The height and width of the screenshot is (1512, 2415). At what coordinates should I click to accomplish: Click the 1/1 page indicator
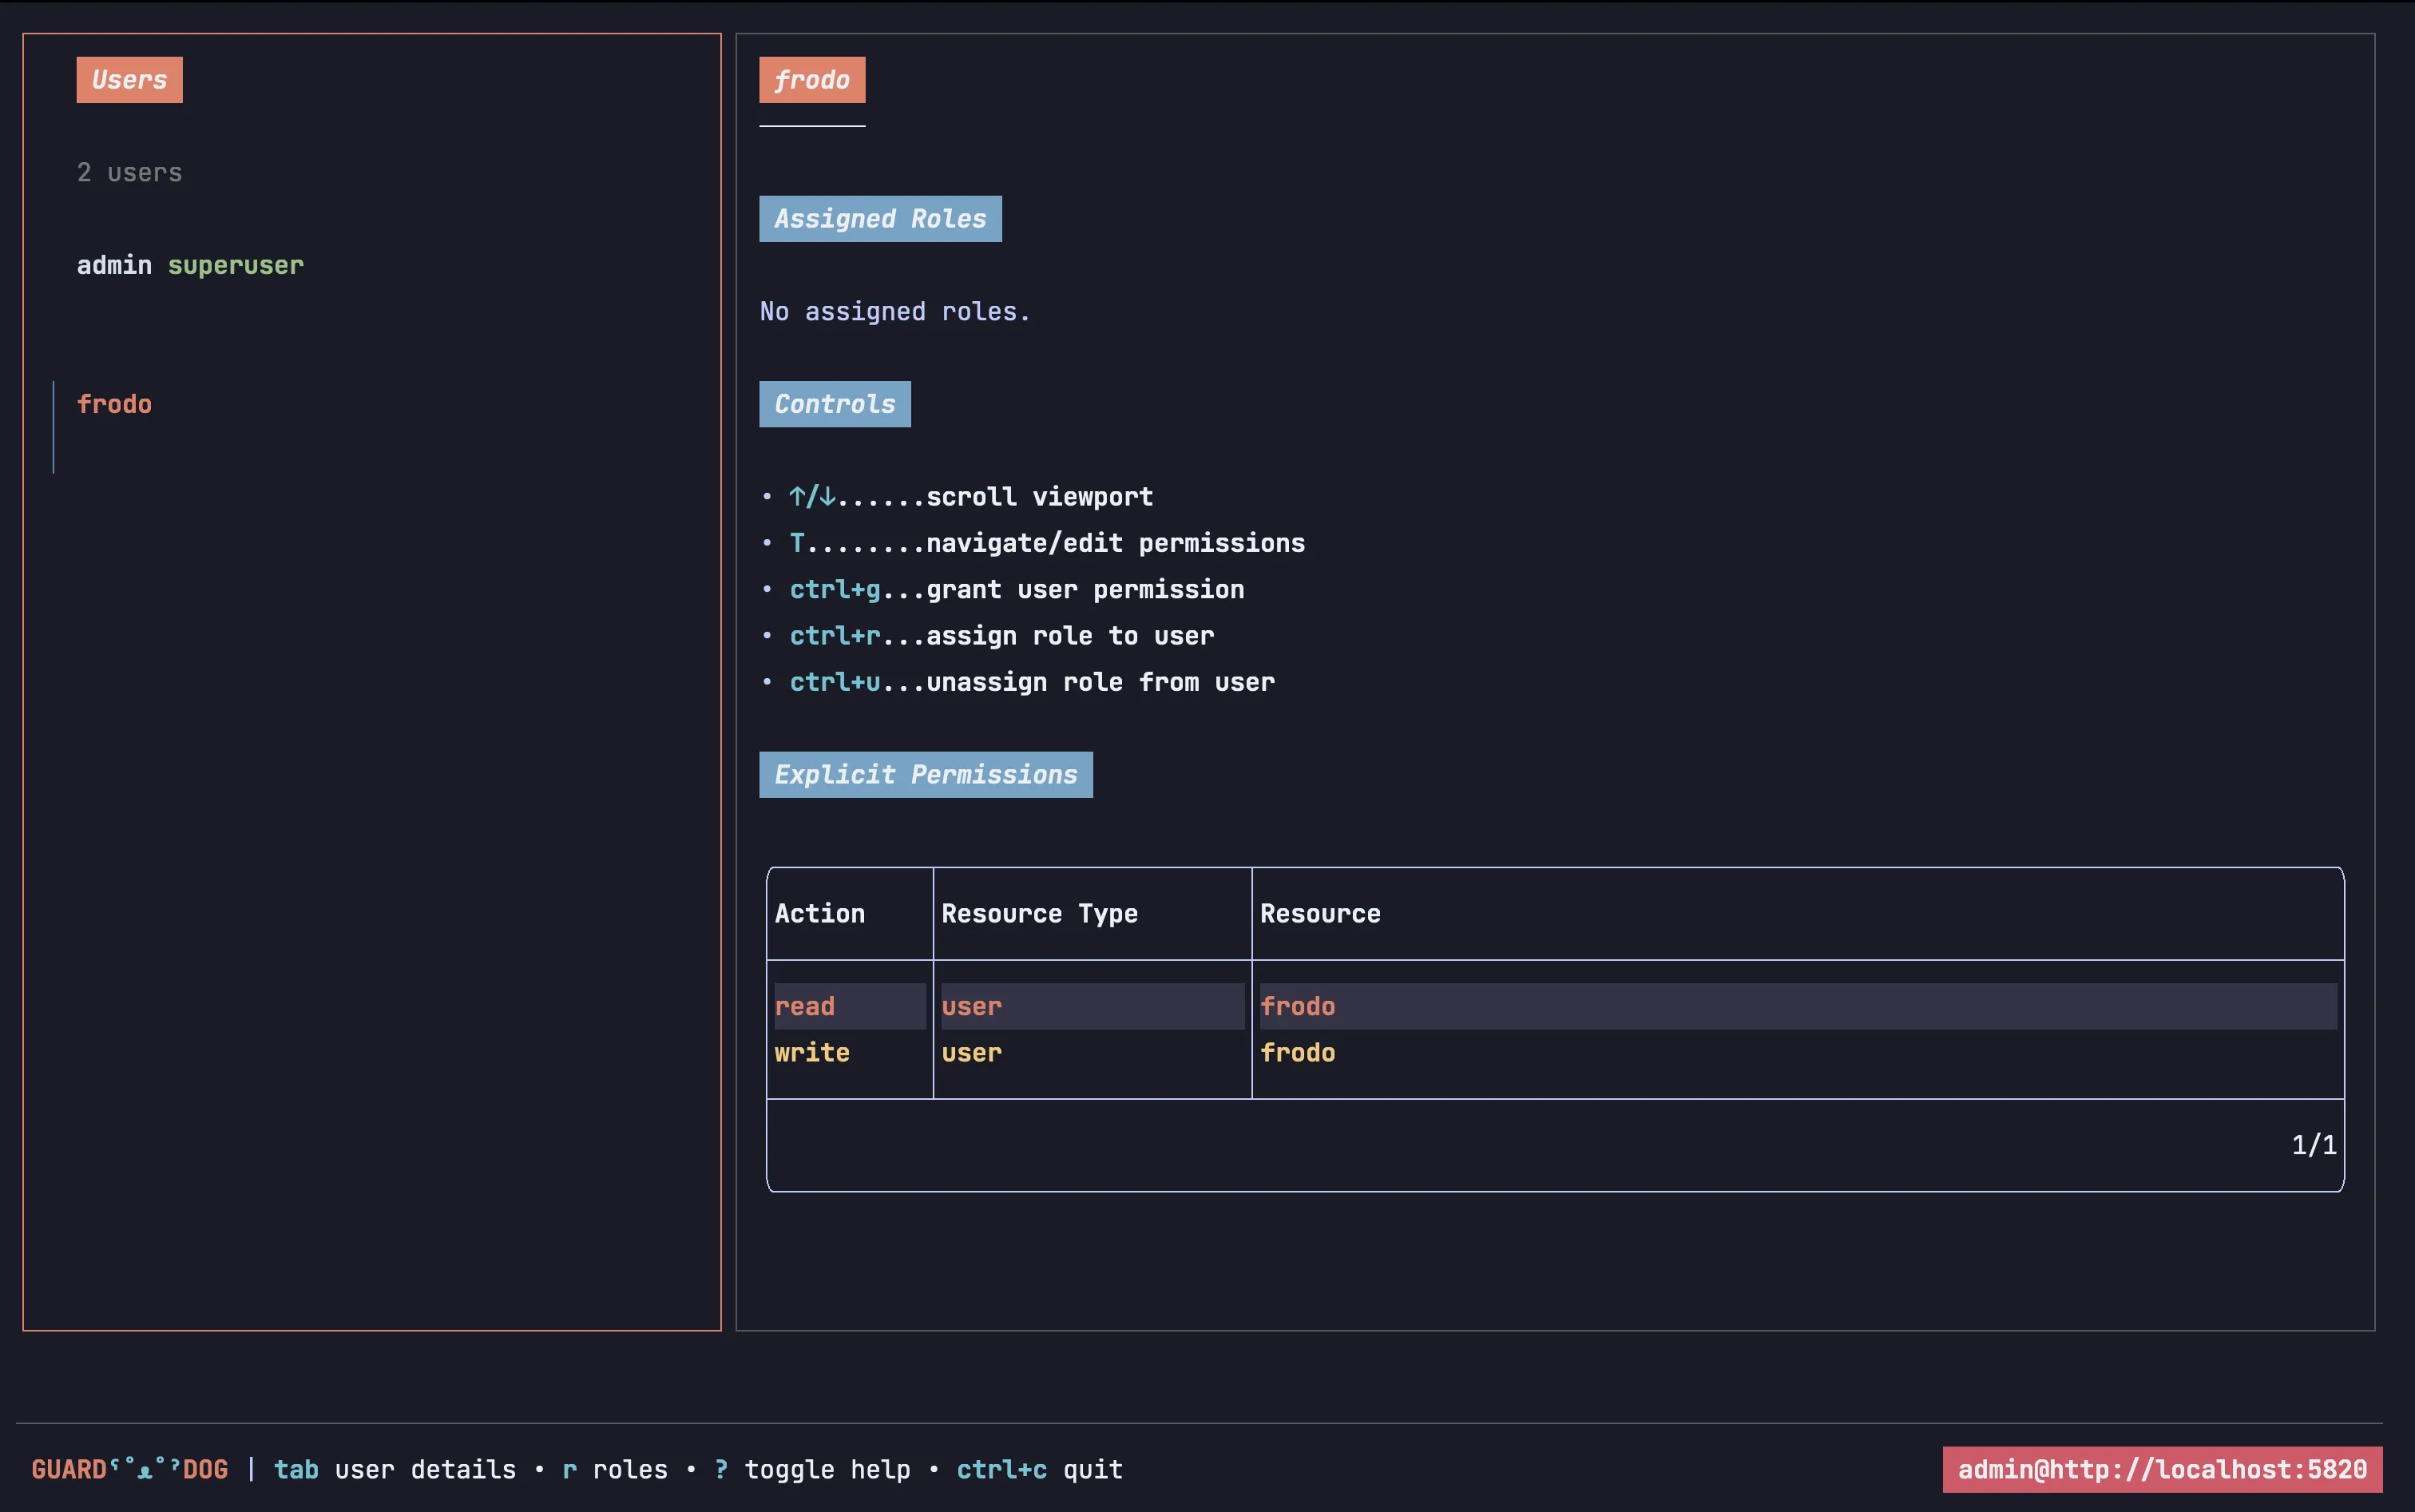point(2313,1145)
